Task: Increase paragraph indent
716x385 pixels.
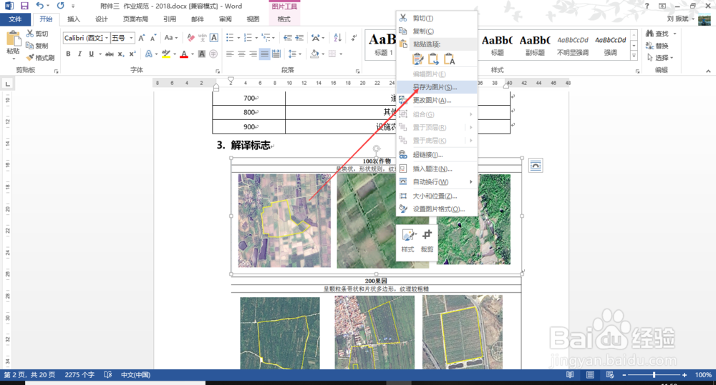Action: coord(299,38)
